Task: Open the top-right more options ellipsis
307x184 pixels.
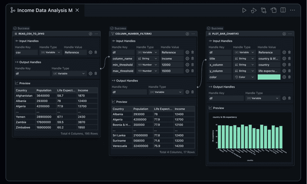Action: pos(292,10)
